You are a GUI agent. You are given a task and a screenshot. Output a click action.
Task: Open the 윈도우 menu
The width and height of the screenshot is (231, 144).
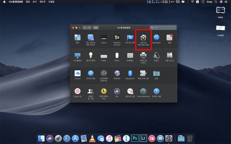(43, 2)
